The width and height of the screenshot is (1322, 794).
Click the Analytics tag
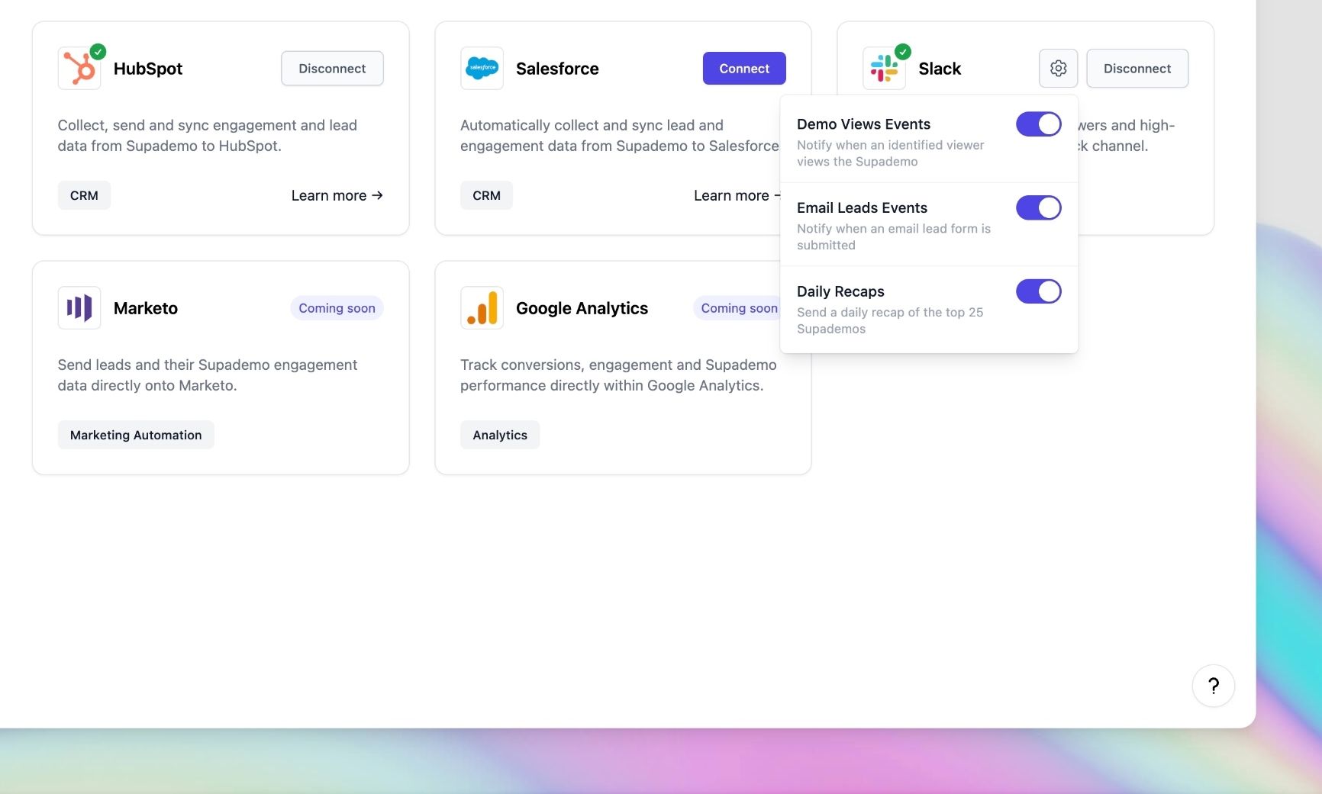pos(500,435)
